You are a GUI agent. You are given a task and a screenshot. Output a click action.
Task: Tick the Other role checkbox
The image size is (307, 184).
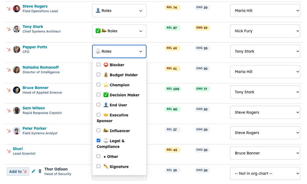click(x=98, y=156)
